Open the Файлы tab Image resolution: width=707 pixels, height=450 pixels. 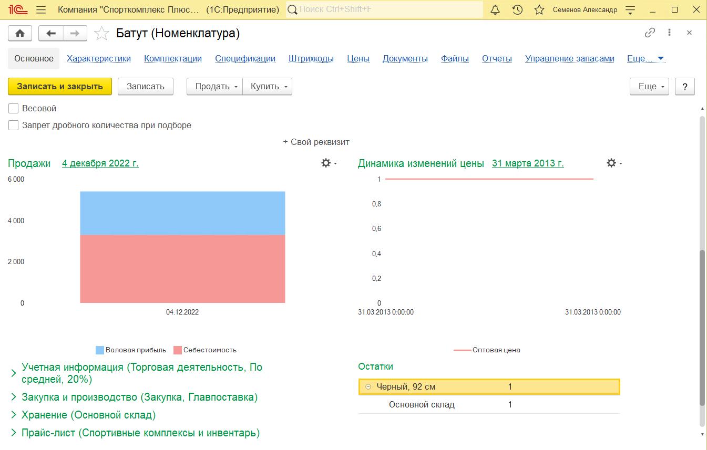click(x=455, y=59)
